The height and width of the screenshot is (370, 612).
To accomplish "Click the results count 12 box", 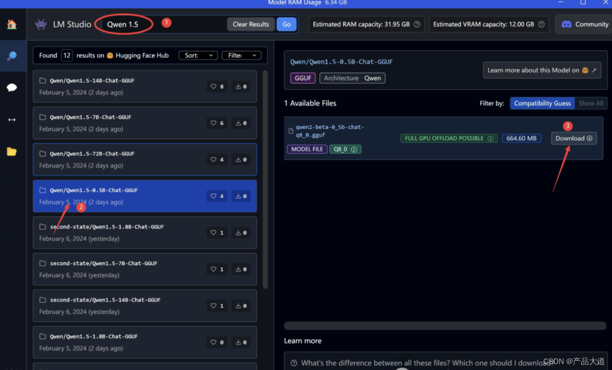I will click(67, 55).
